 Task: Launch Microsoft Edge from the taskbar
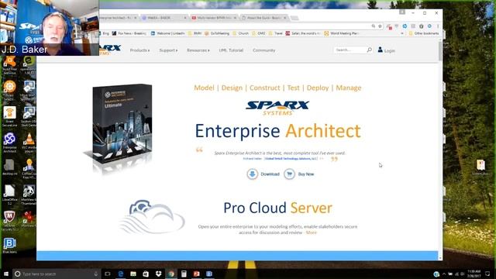click(x=121, y=274)
